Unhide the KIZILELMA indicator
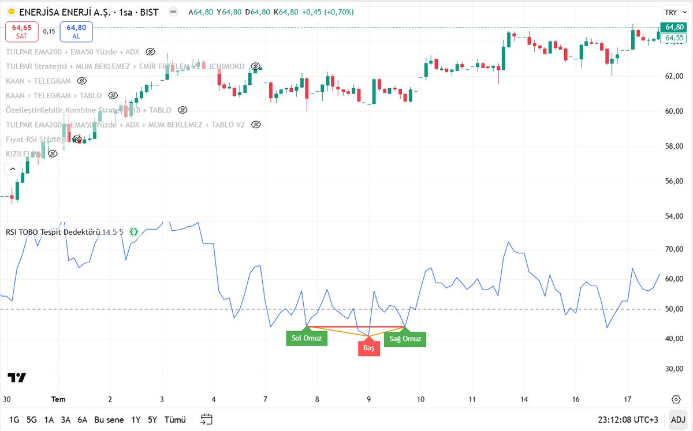This screenshot has height=431, width=693. click(x=53, y=153)
